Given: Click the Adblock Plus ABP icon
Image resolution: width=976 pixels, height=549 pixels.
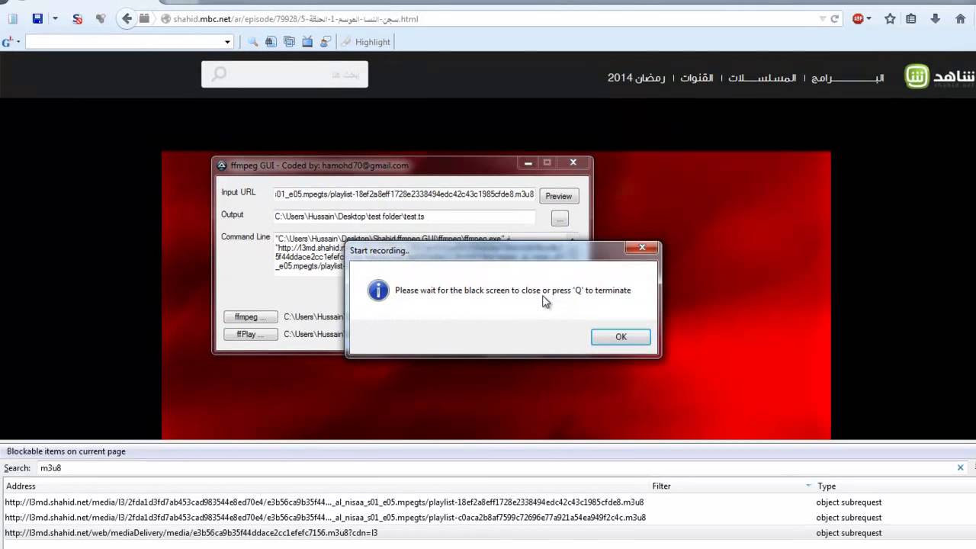Looking at the screenshot, I should point(858,19).
